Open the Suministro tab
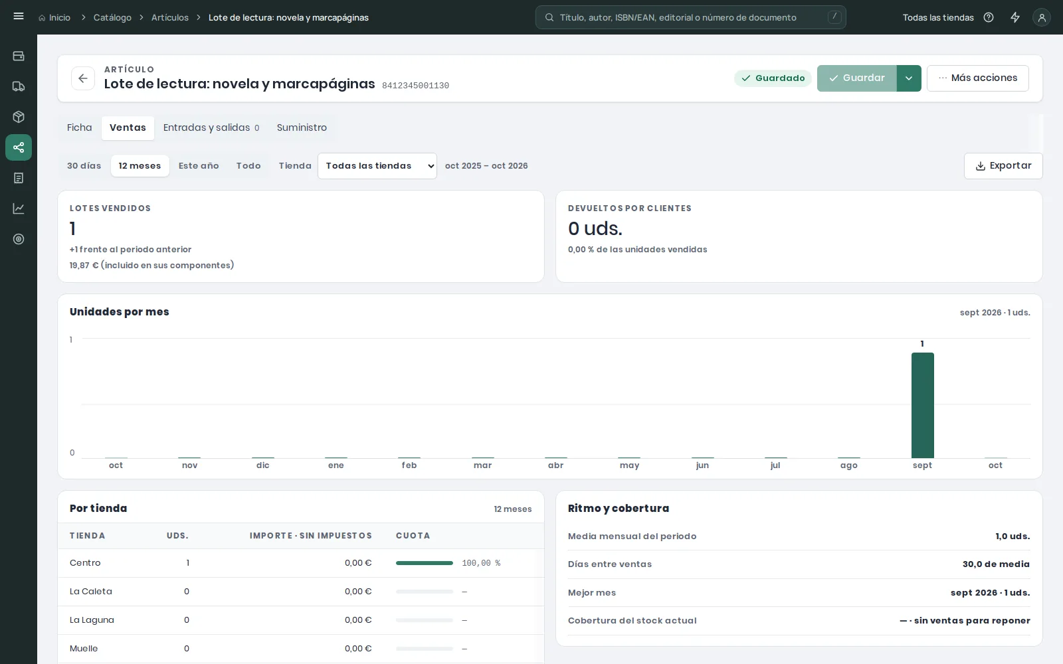Viewport: 1063px width, 664px height. click(x=302, y=127)
